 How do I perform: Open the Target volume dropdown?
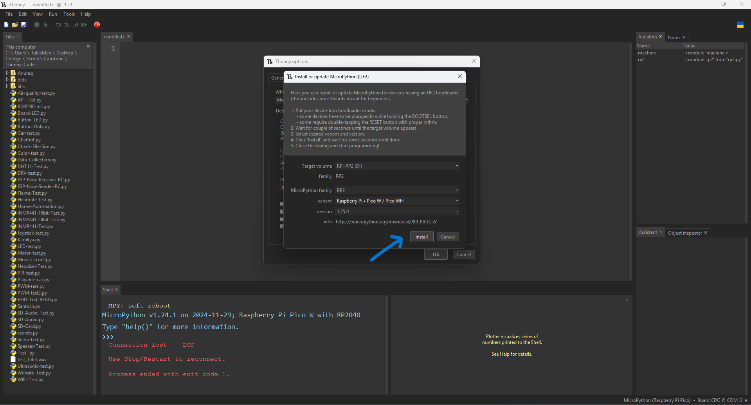click(x=457, y=166)
